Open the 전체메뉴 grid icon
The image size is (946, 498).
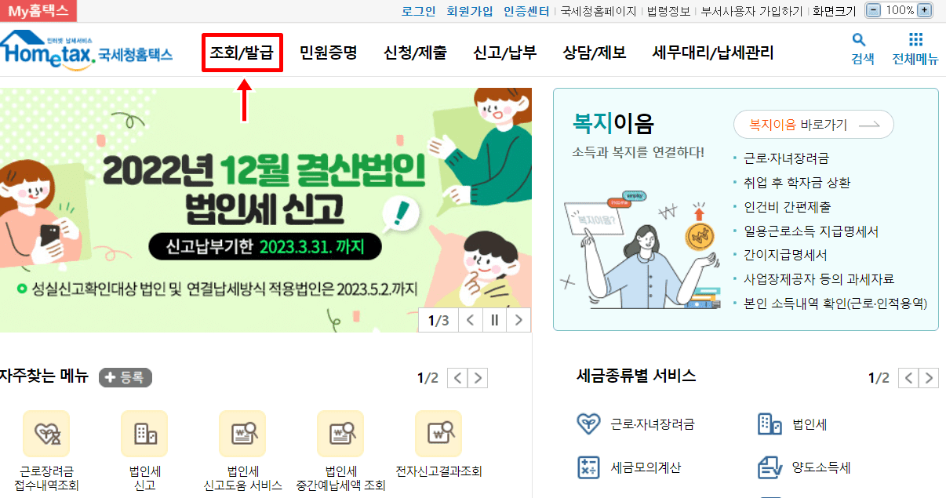coord(915,40)
